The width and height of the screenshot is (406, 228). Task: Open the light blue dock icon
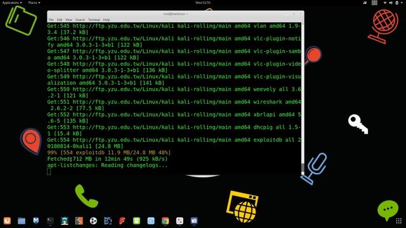pyautogui.click(x=151, y=221)
